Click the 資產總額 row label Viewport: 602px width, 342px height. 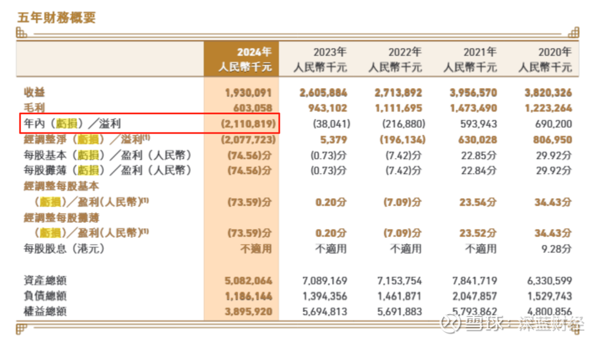45,281
